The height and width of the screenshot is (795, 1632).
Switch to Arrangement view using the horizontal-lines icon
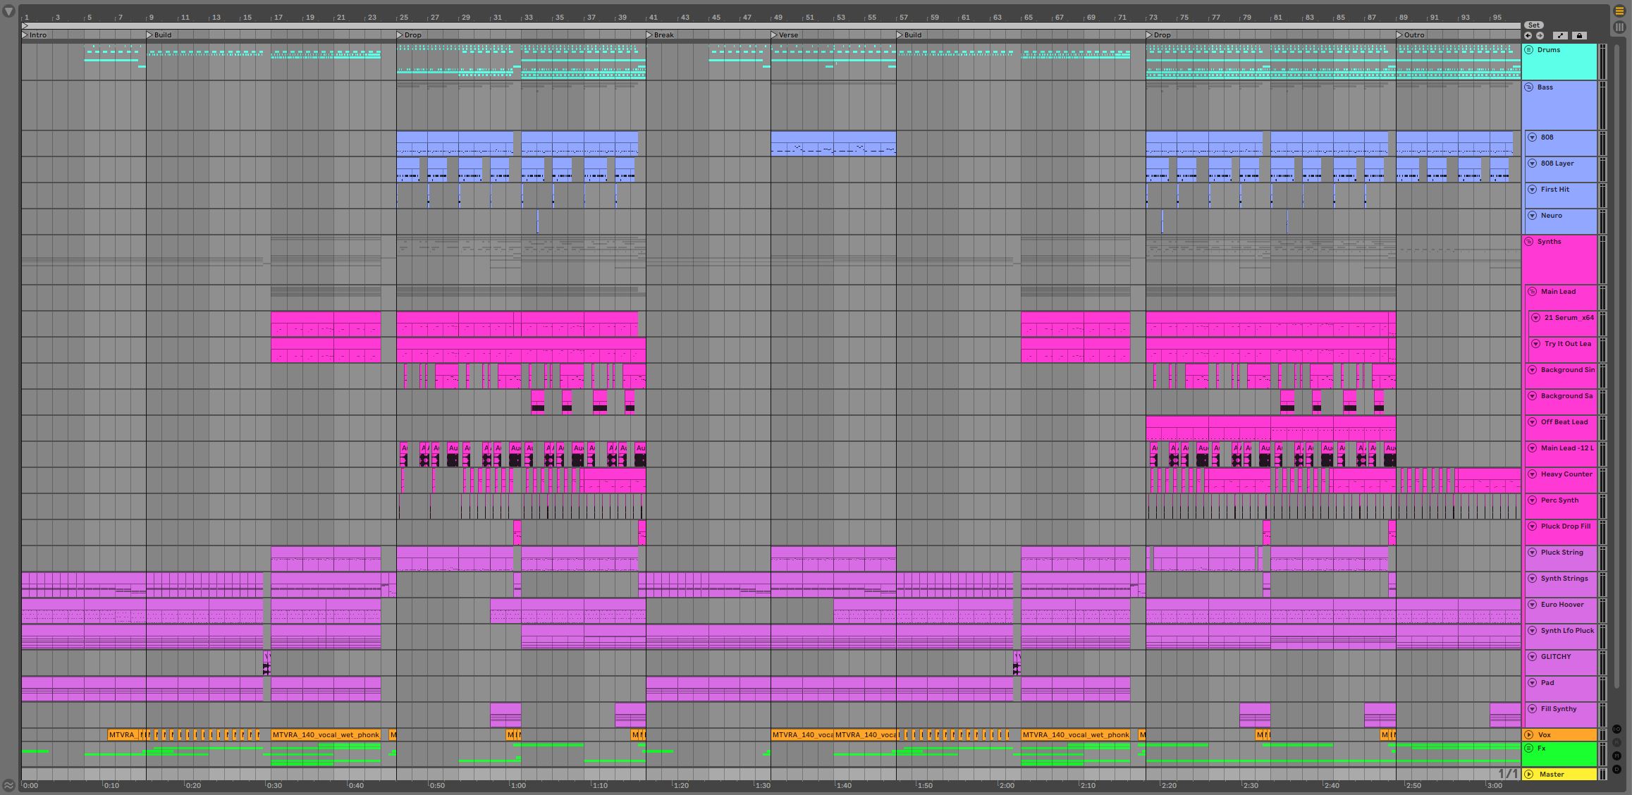1619,11
